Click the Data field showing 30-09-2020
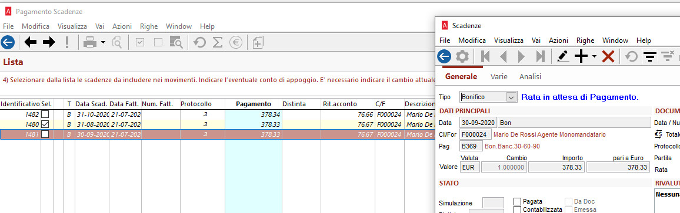This screenshot has width=680, height=213. [478, 123]
